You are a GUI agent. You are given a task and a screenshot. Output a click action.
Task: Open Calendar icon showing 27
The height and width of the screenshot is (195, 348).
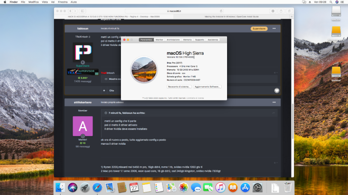click(134, 188)
